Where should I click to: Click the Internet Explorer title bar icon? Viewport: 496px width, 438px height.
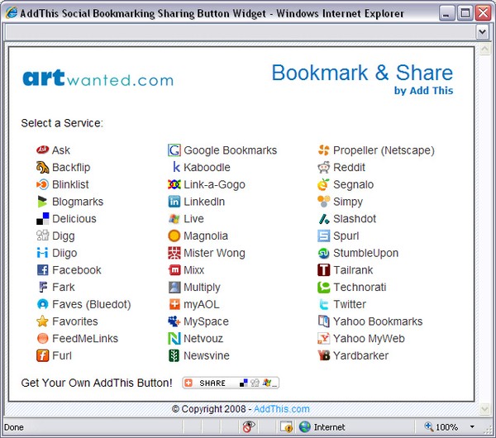click(x=12, y=13)
